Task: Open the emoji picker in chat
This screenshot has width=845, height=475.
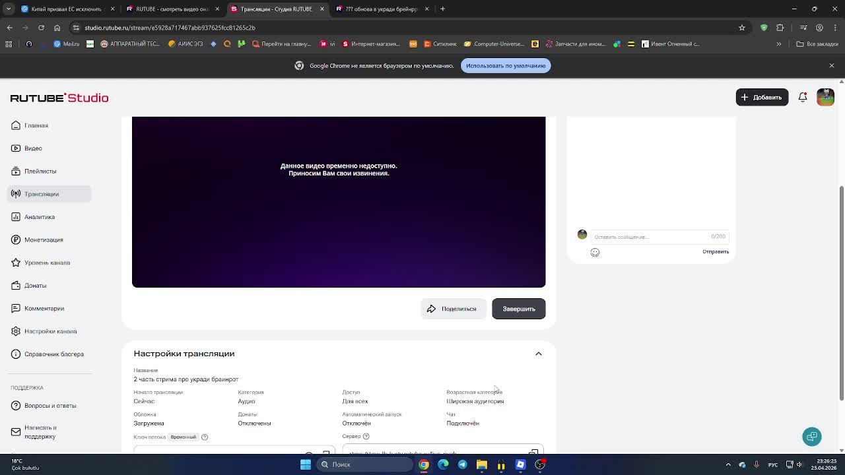Action: coord(595,252)
